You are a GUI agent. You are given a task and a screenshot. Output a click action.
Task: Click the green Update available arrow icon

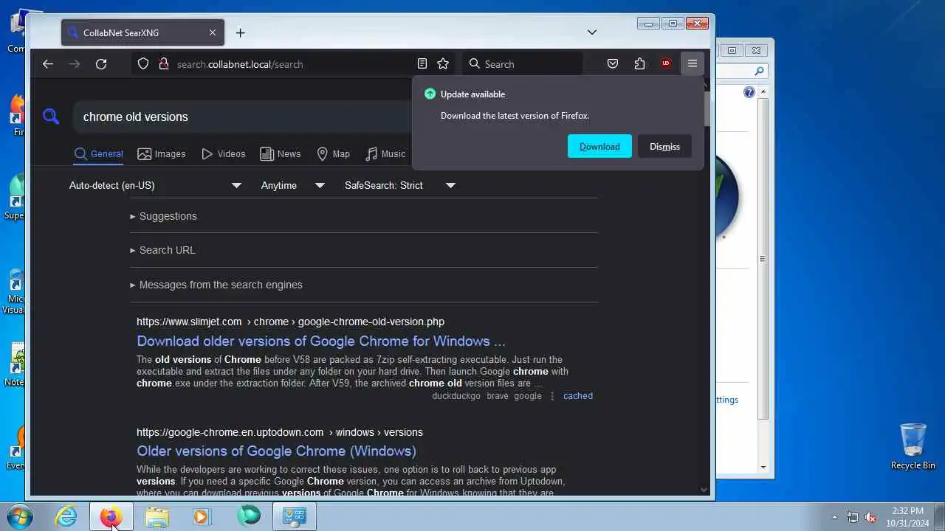(x=430, y=94)
